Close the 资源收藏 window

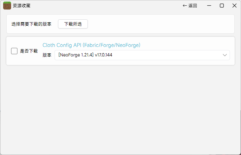234,6
